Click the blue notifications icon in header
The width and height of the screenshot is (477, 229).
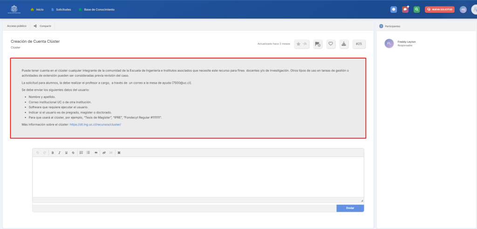[x=394, y=9]
